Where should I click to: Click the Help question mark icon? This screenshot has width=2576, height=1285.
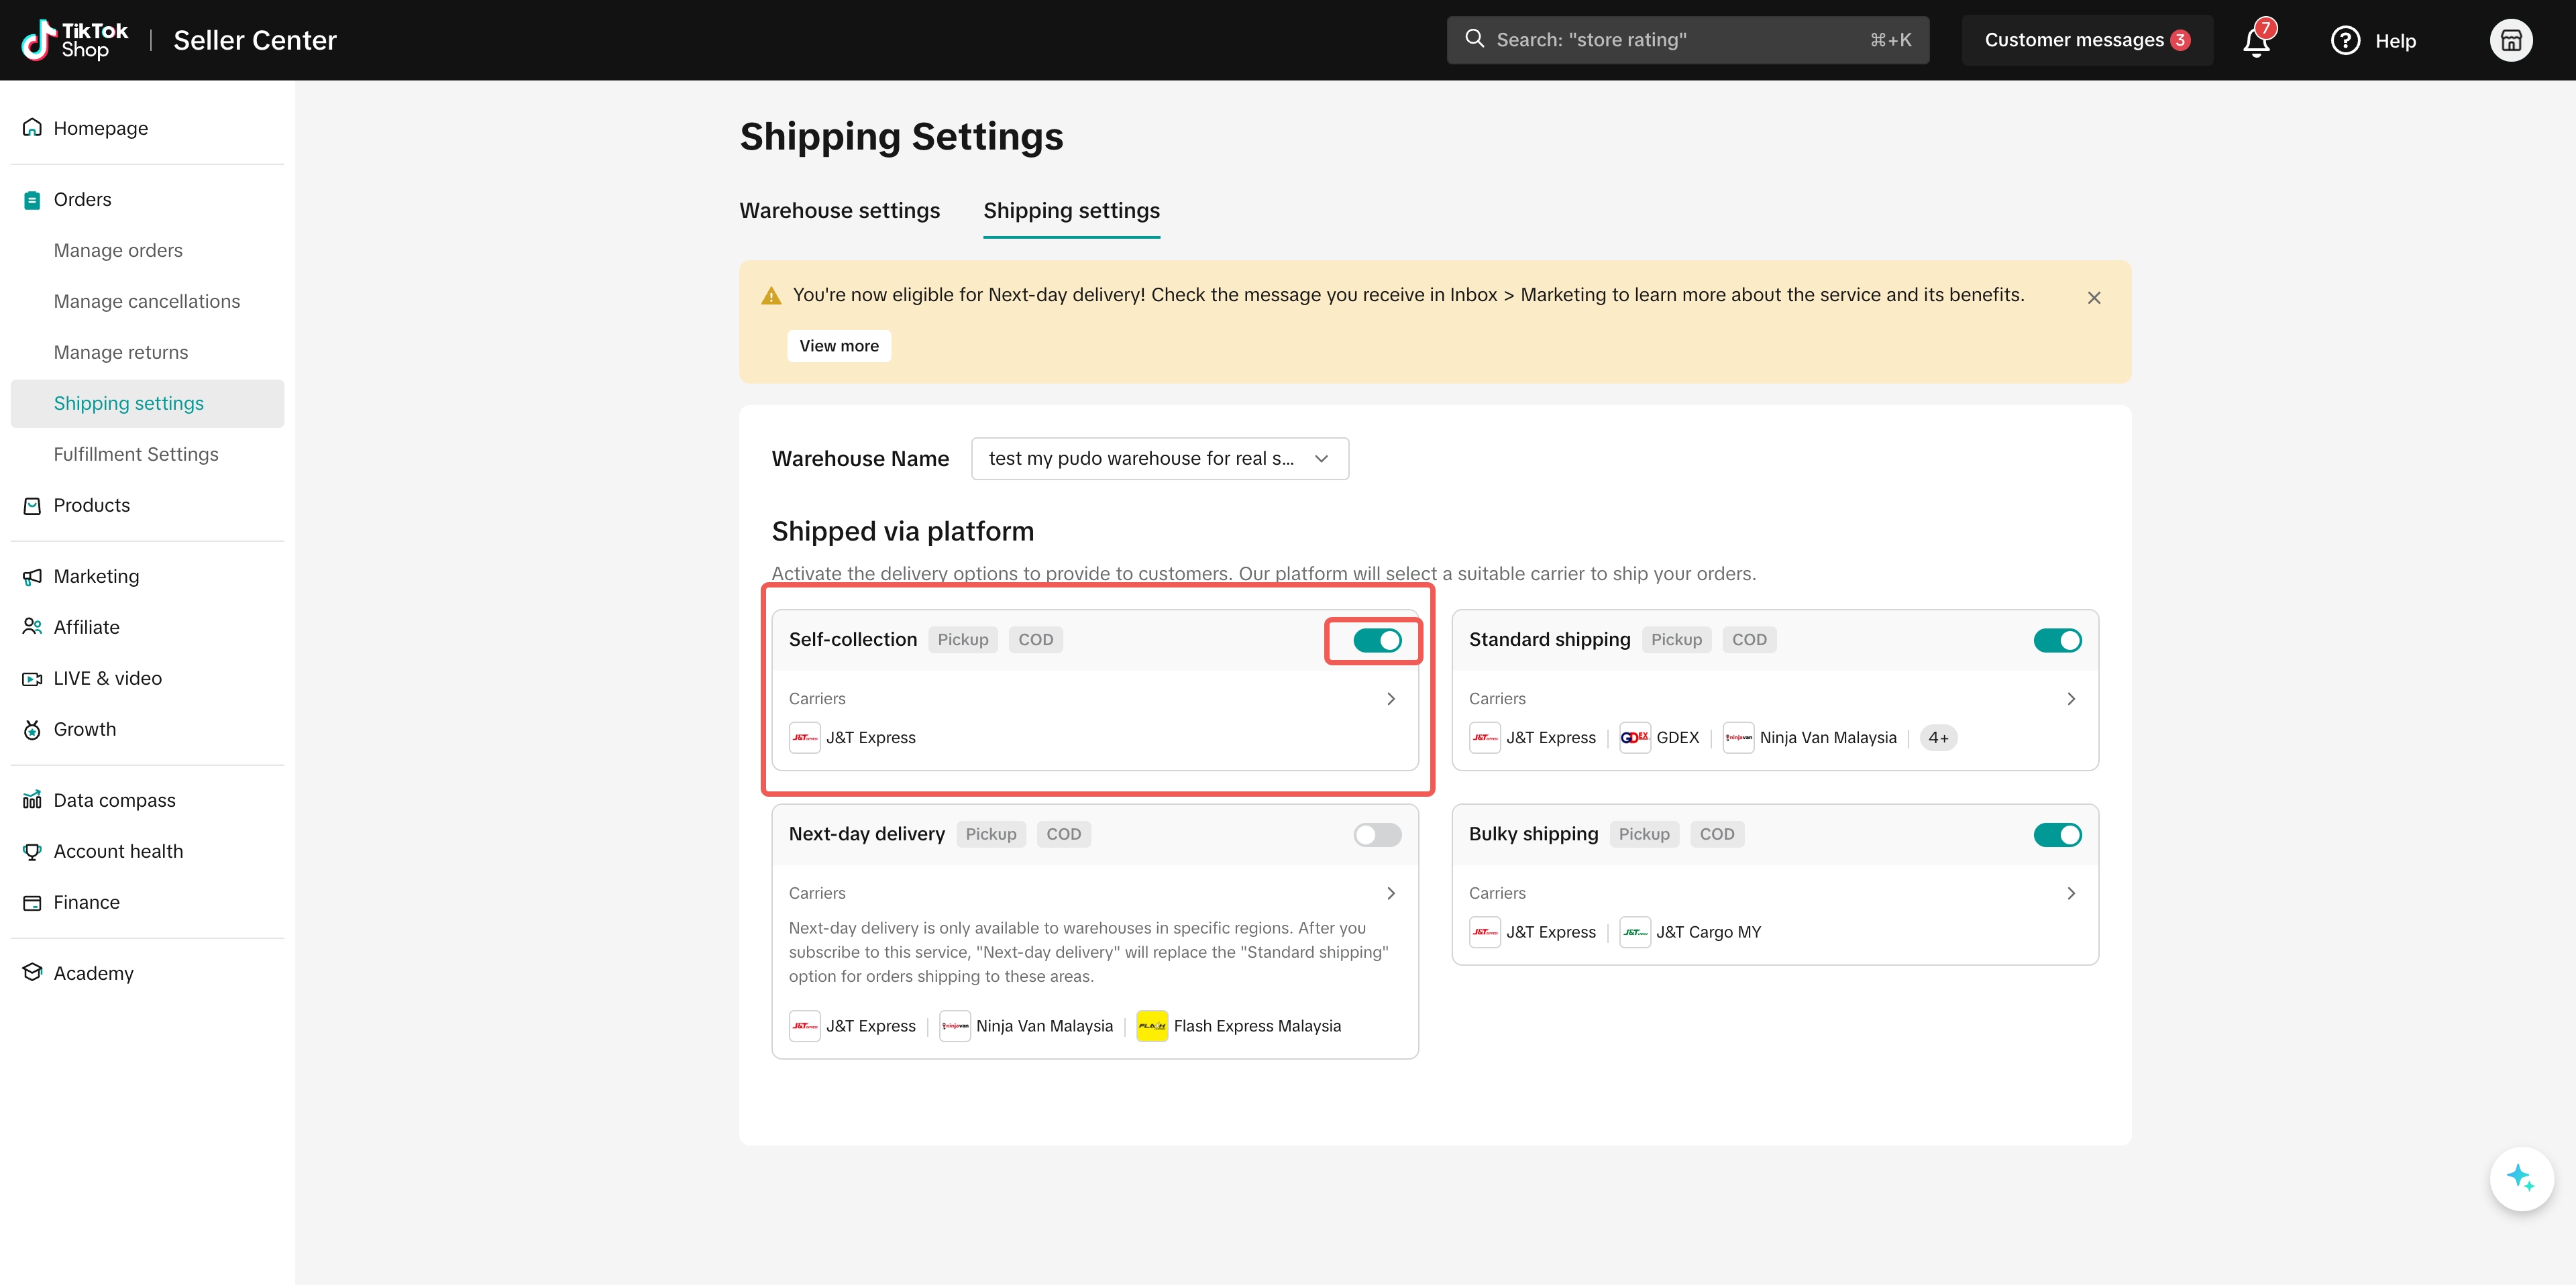pos(2345,40)
